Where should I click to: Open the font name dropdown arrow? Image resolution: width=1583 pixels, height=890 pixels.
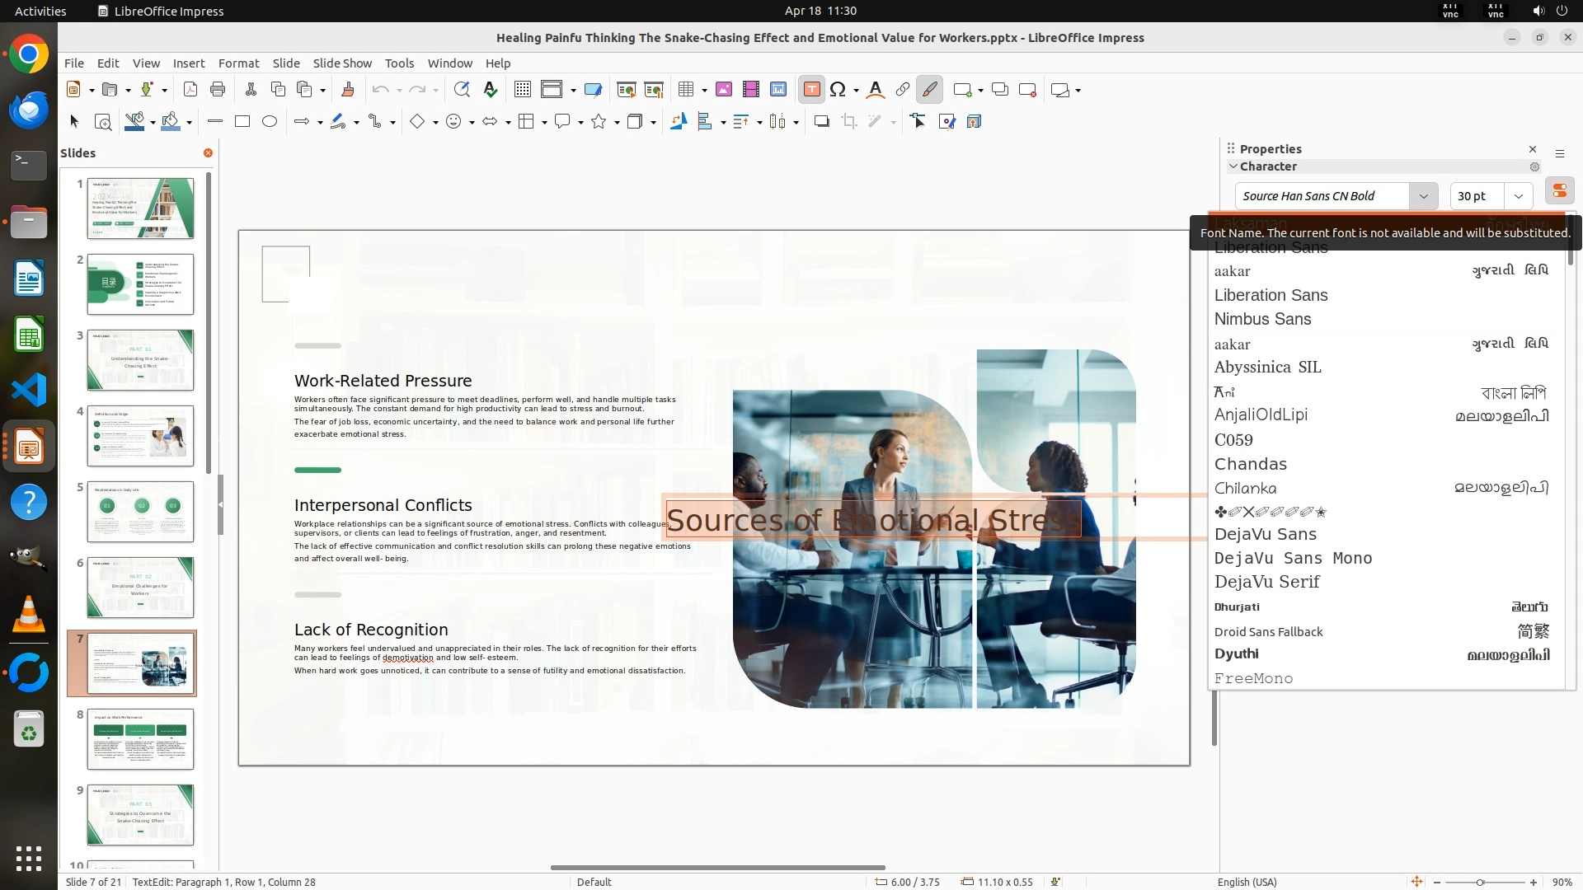[1423, 196]
